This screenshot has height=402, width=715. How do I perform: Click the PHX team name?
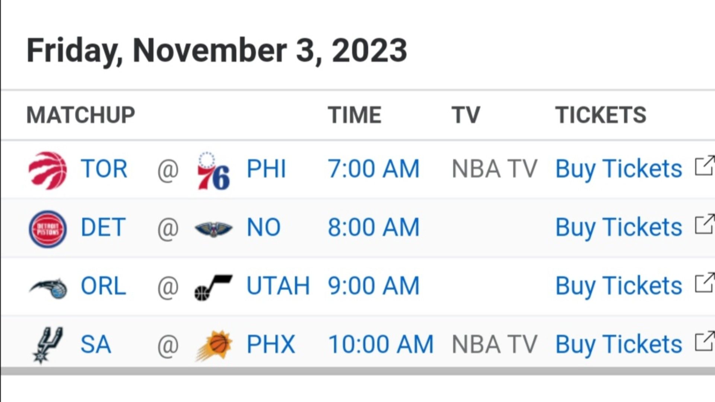click(x=271, y=344)
